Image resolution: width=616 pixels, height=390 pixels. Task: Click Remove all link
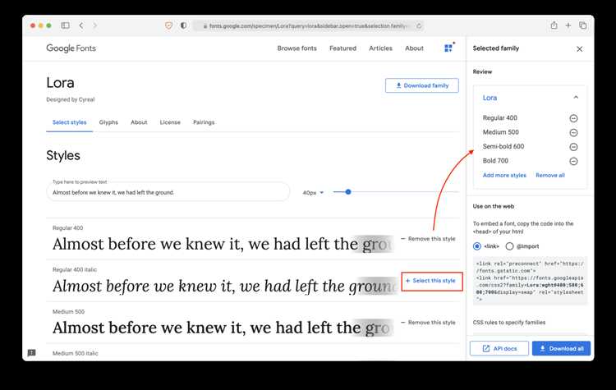click(550, 175)
